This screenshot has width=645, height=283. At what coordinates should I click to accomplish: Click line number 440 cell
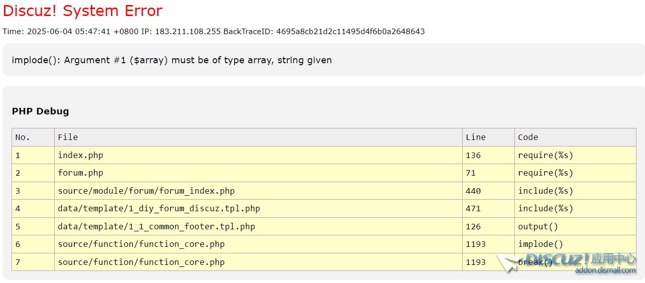(473, 191)
